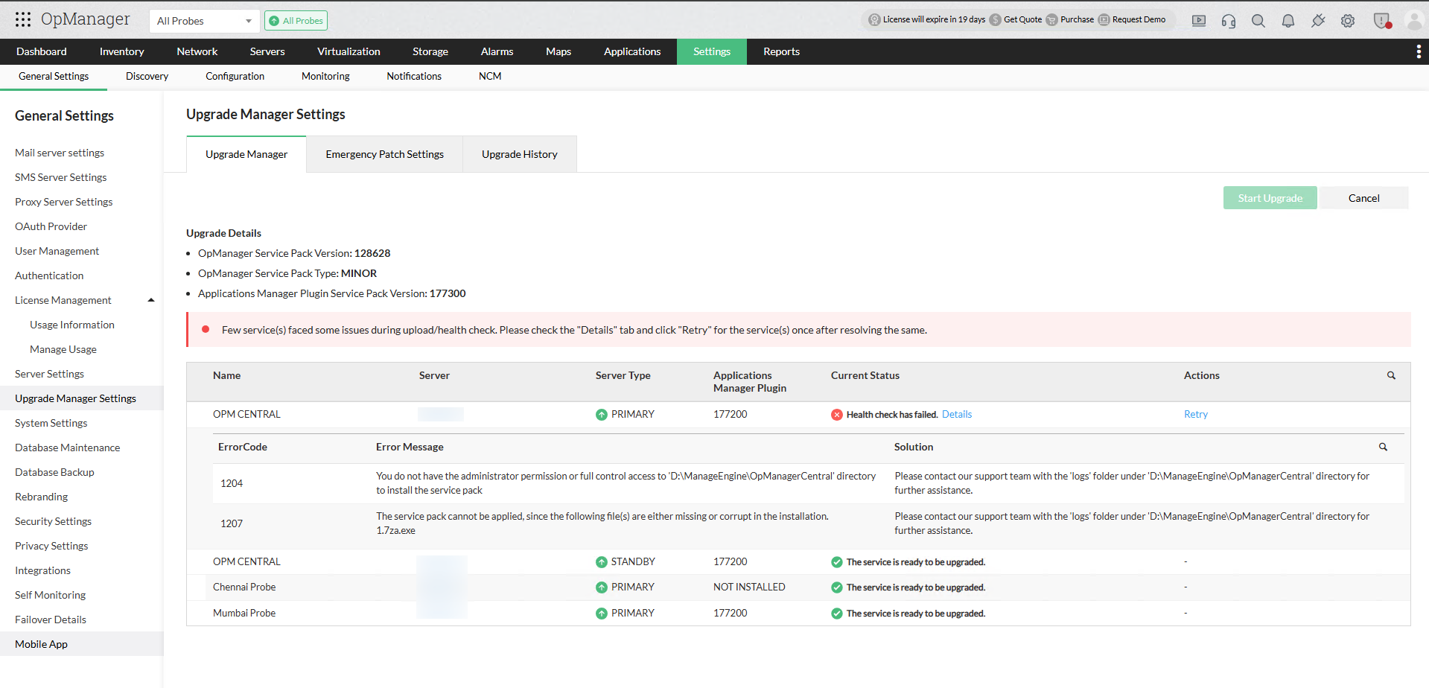Screen dimensions: 1429x688
Task: Open the global search magnifier icon
Action: point(1258,21)
